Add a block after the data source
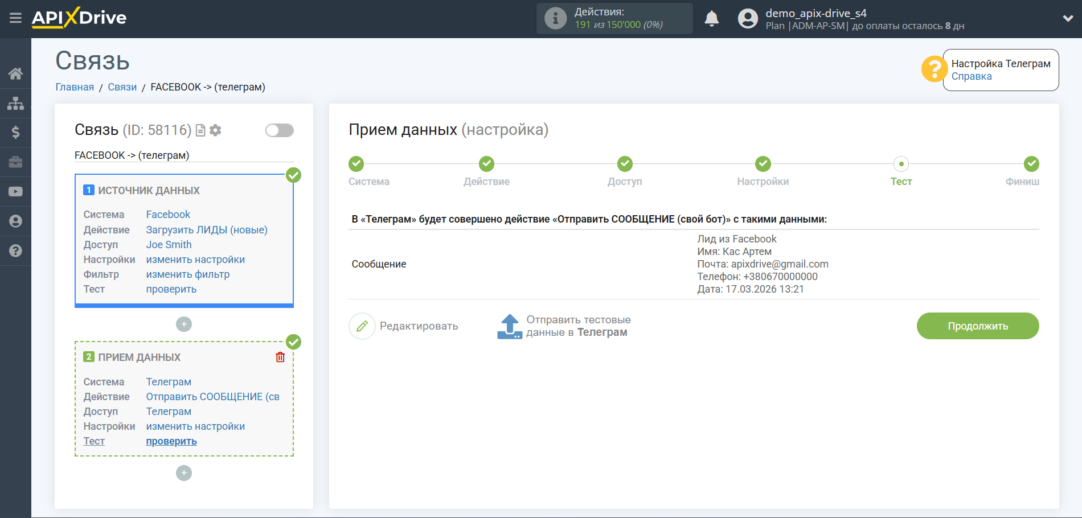This screenshot has width=1082, height=518. tap(183, 324)
